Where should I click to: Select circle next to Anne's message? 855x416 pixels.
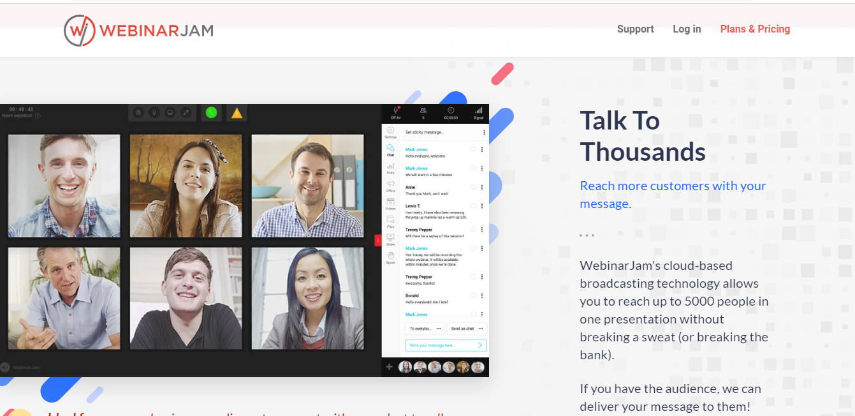[x=473, y=187]
